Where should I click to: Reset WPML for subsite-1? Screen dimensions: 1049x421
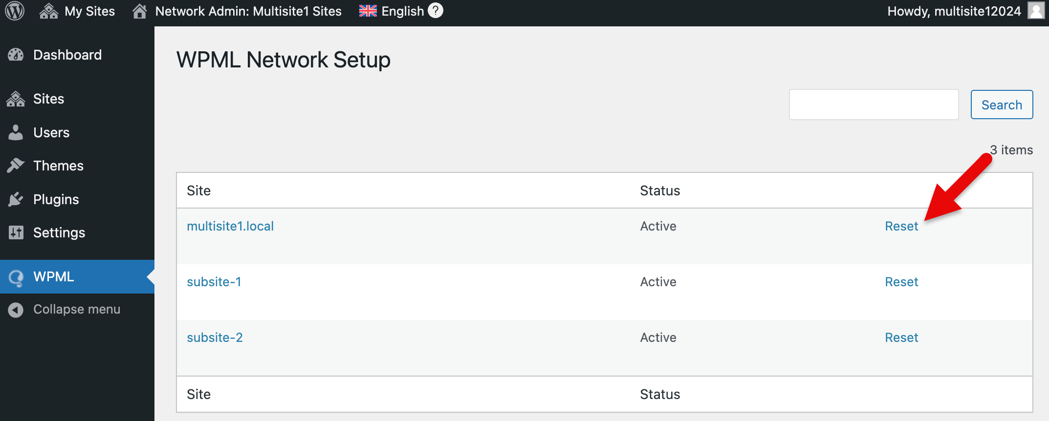tap(901, 282)
